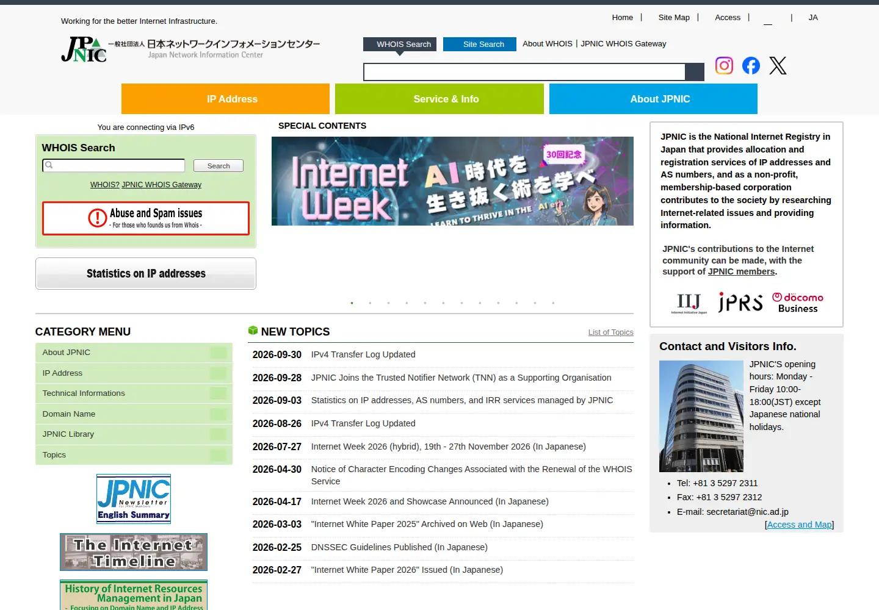The height and width of the screenshot is (610, 879).
Task: Open the Abuse and Spam issues banner
Action: (x=146, y=218)
